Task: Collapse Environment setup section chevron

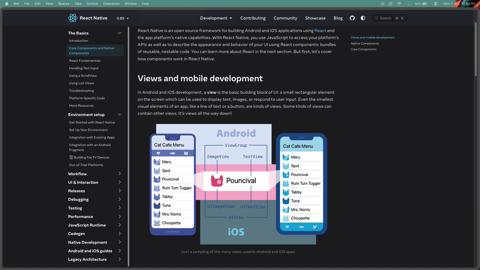Action: tap(120, 115)
